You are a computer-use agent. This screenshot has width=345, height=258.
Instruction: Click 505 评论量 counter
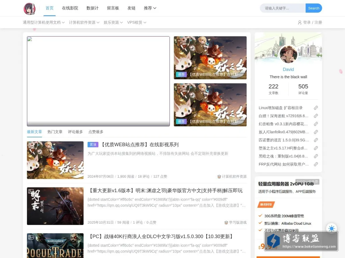tap(303, 89)
